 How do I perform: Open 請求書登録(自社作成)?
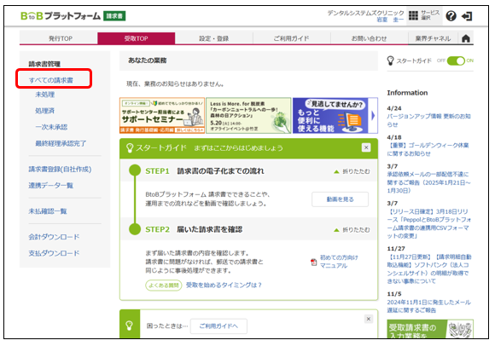[x=60, y=170]
